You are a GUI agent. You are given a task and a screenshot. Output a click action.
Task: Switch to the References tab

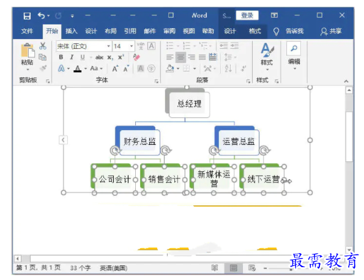click(x=130, y=31)
